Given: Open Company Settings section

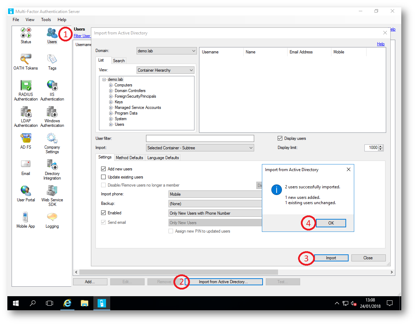Looking at the screenshot, I should point(52,143).
